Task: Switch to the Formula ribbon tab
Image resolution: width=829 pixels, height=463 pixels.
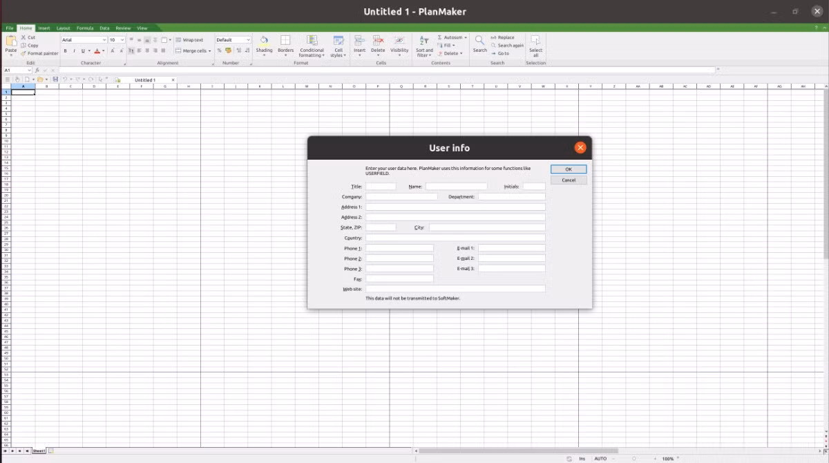Action: pyautogui.click(x=85, y=28)
